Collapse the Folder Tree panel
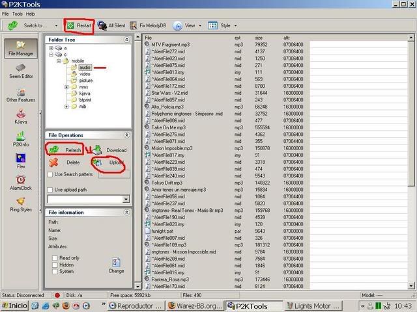This screenshot has width=417, height=312. coord(127,40)
